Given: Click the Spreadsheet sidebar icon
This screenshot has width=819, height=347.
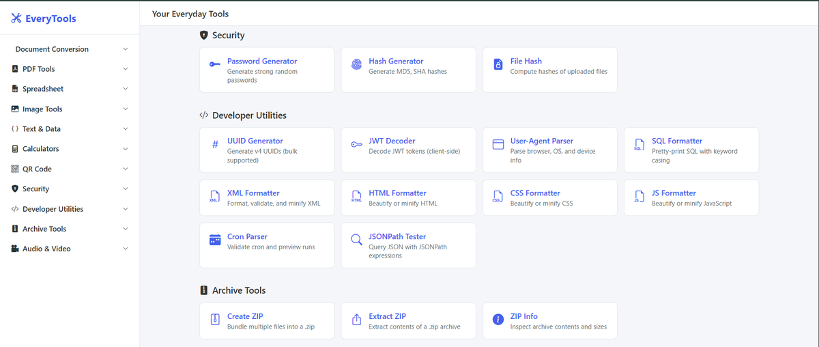Looking at the screenshot, I should pos(15,89).
